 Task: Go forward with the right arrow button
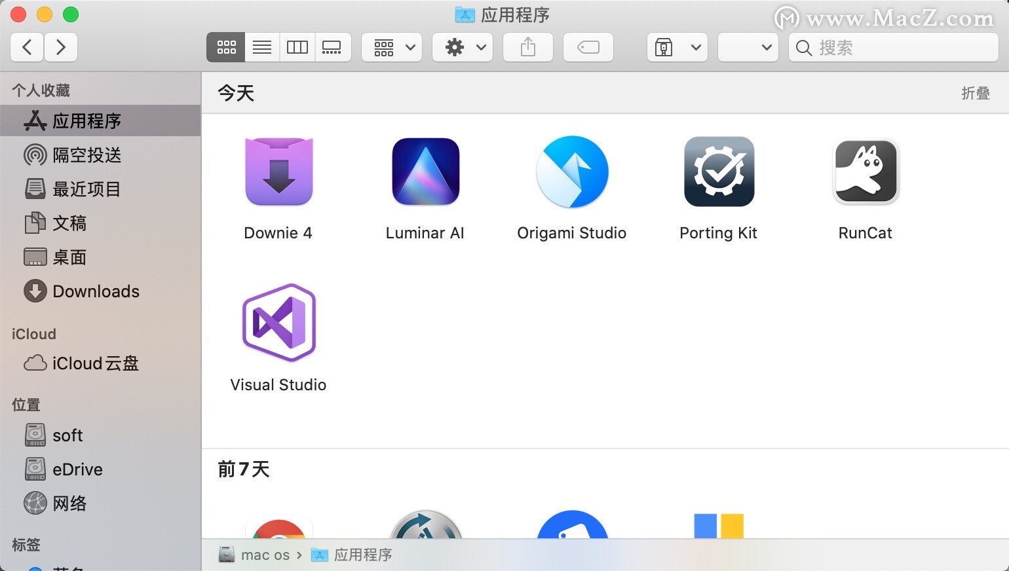[x=61, y=47]
